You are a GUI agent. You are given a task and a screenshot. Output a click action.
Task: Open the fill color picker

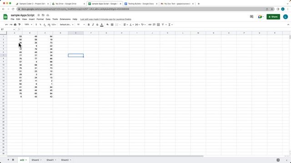click(108, 24)
